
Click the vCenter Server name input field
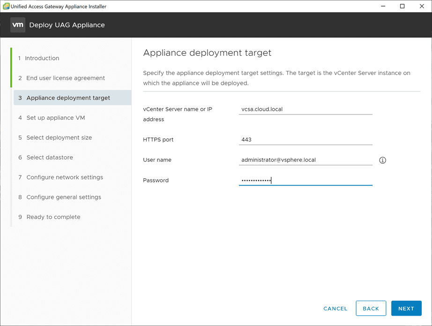click(x=305, y=109)
